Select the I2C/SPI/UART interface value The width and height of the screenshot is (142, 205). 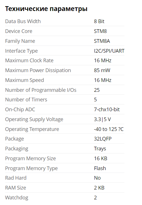tap(109, 51)
